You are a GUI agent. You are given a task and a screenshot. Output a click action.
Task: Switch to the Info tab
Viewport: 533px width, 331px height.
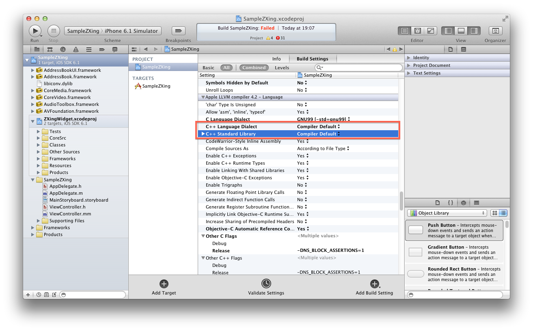(276, 59)
